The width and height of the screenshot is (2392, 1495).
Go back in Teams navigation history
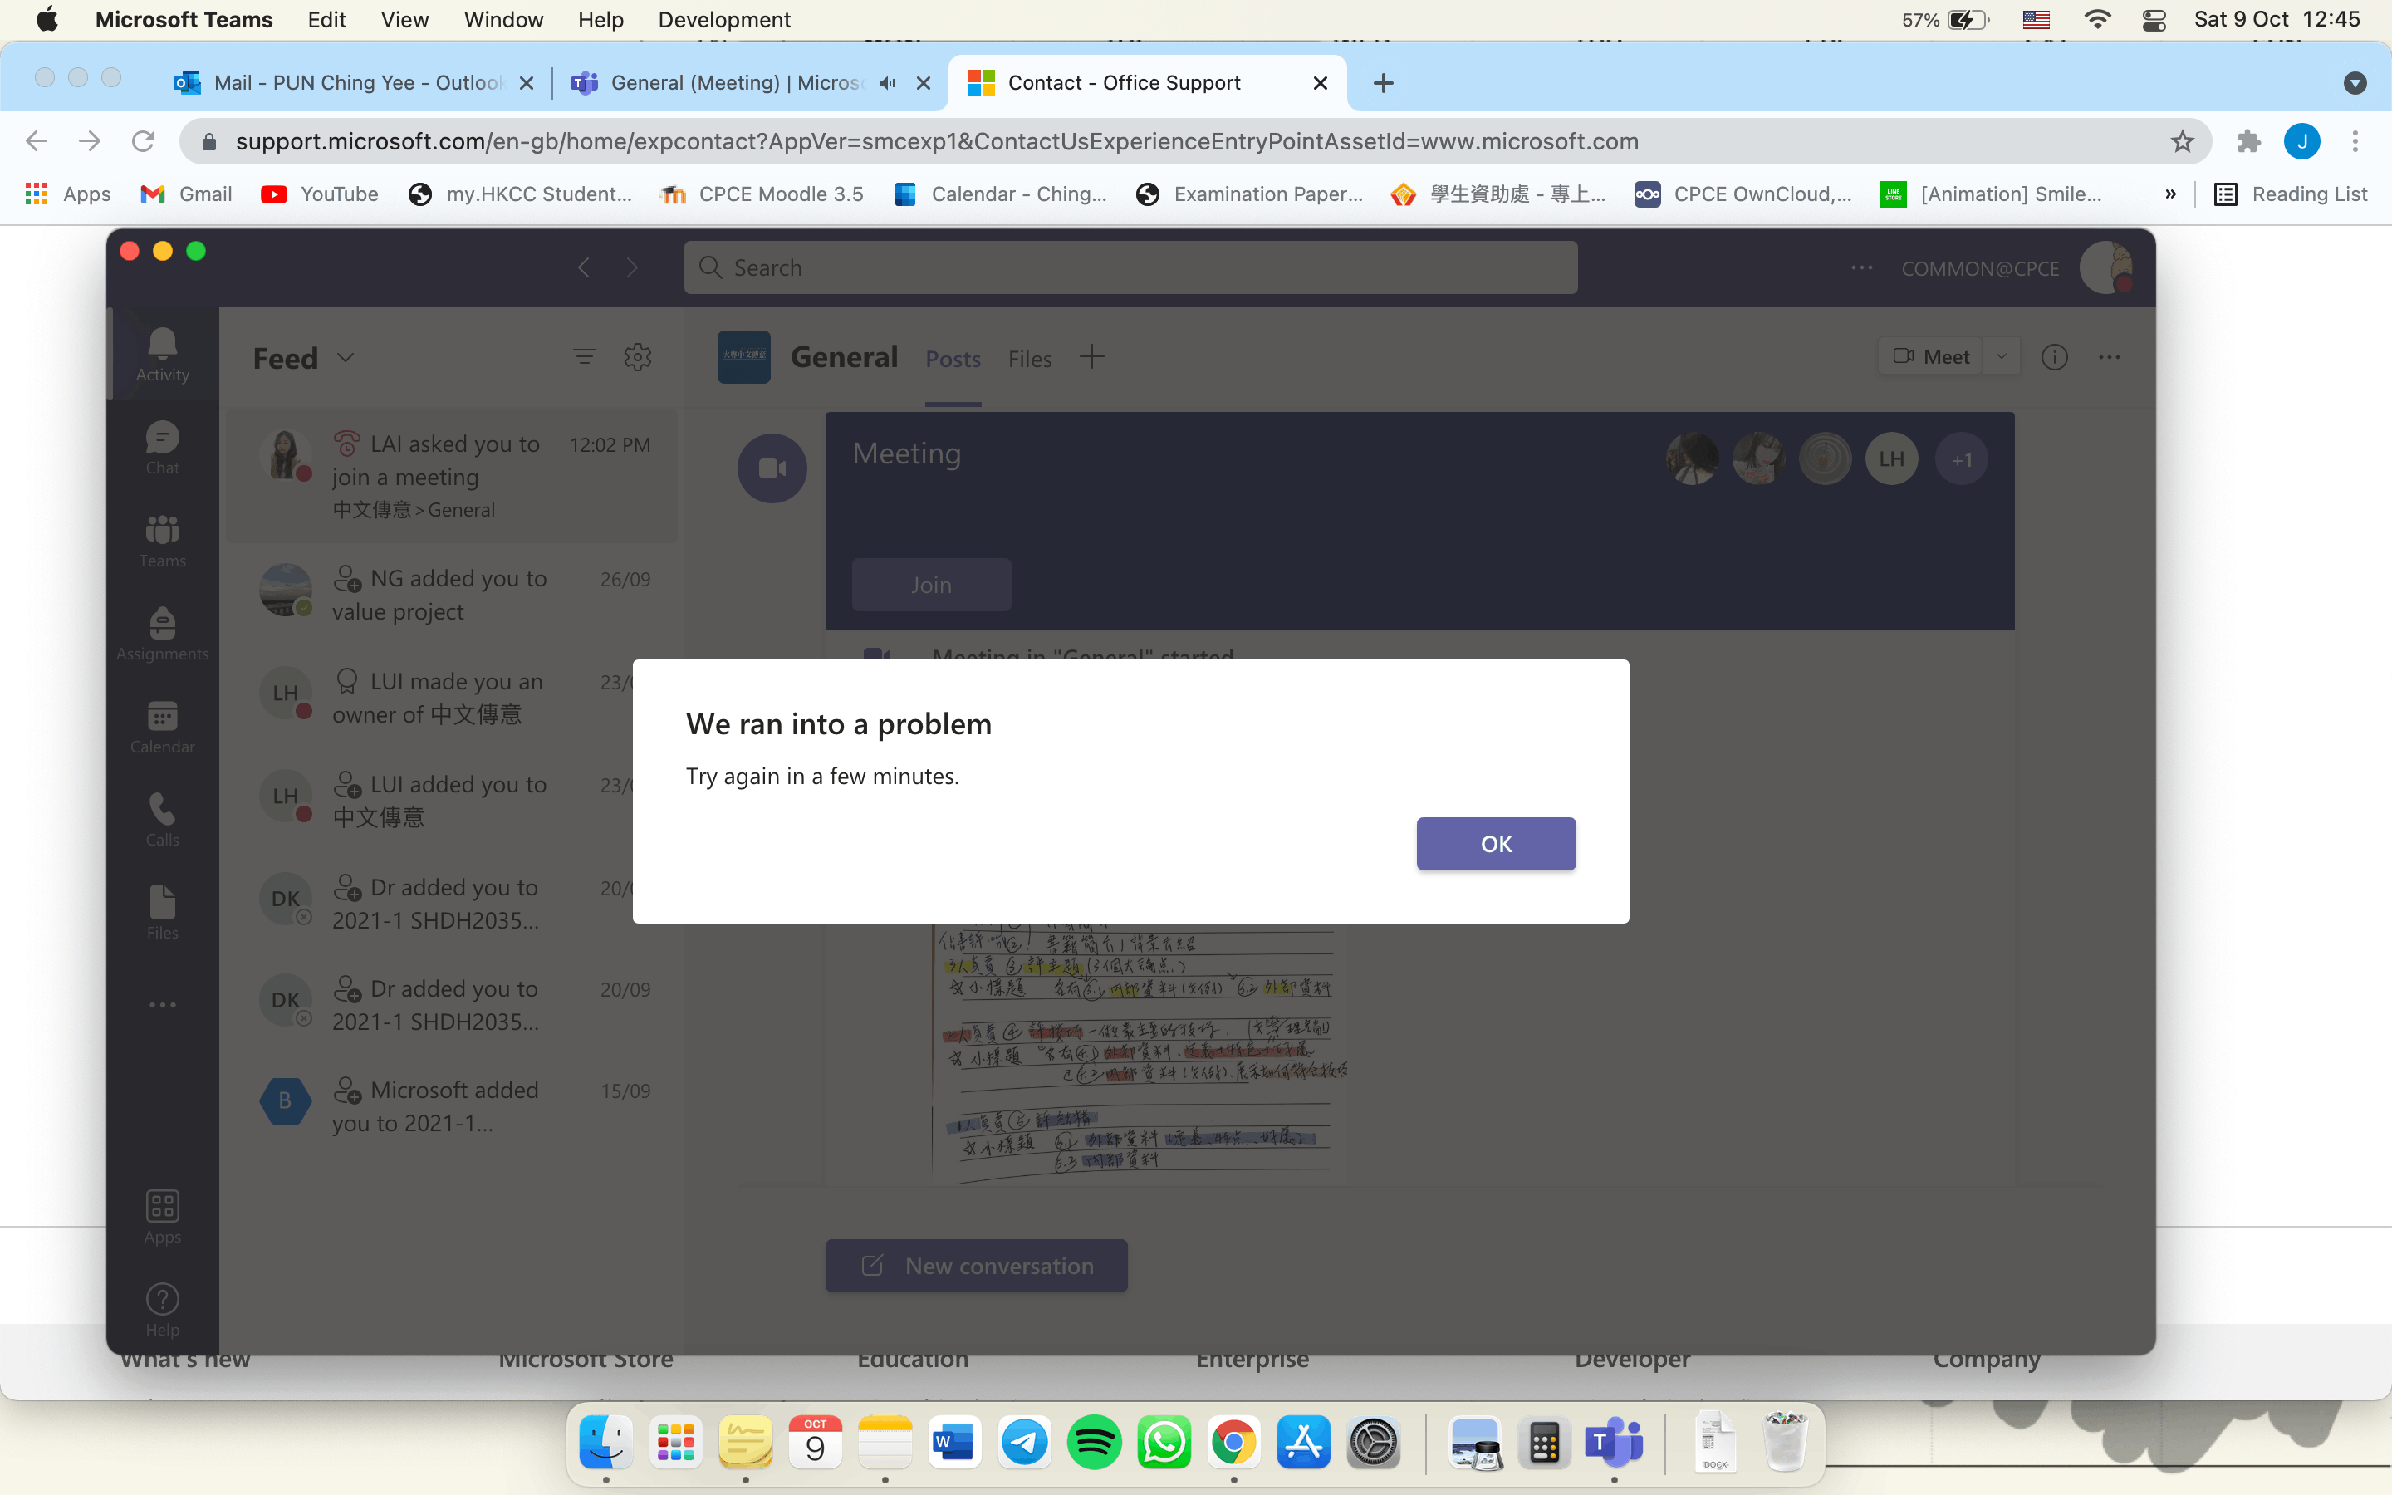point(584,268)
